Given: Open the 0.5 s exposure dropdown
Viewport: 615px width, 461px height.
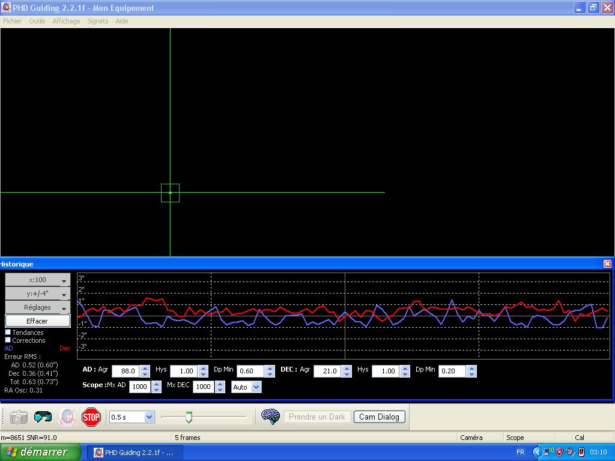Looking at the screenshot, I should [x=132, y=417].
